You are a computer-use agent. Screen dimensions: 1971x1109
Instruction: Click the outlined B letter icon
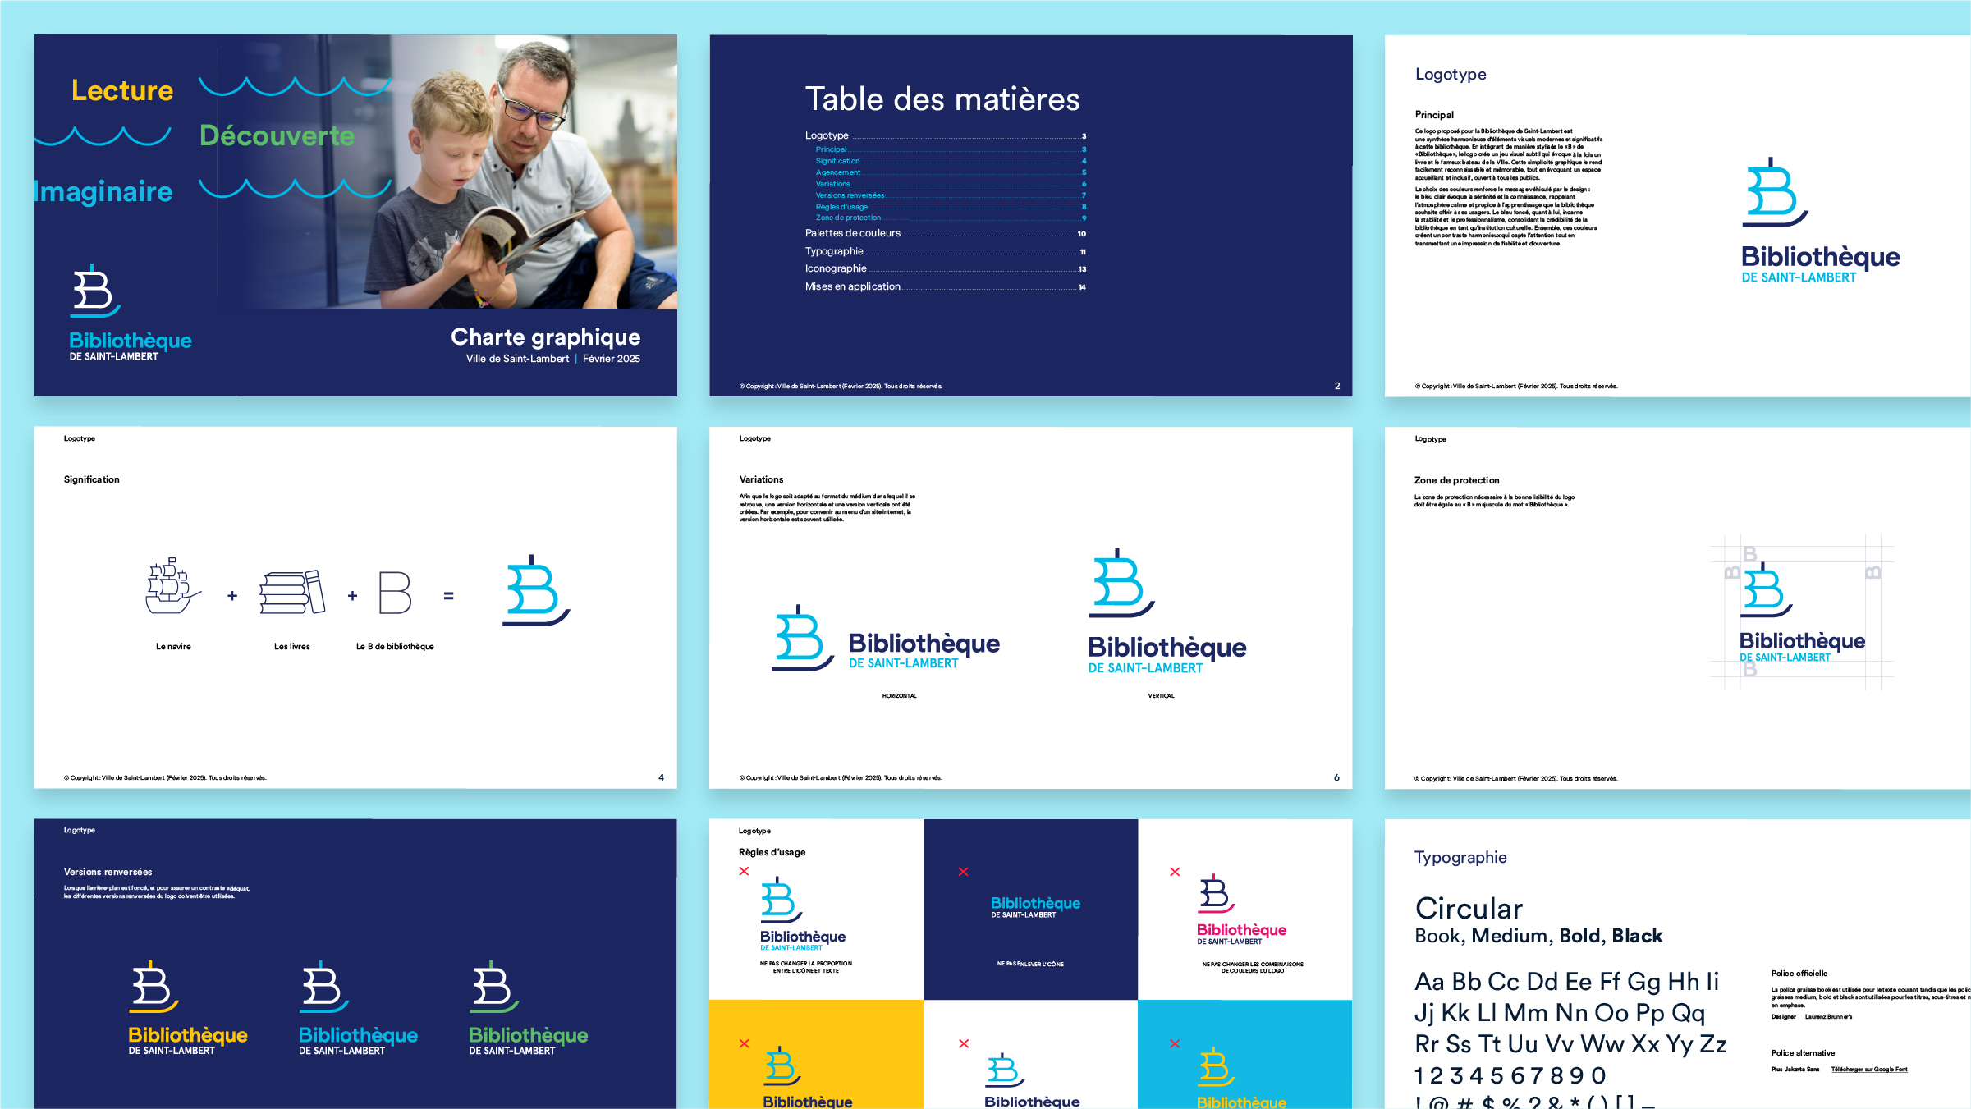pos(395,593)
